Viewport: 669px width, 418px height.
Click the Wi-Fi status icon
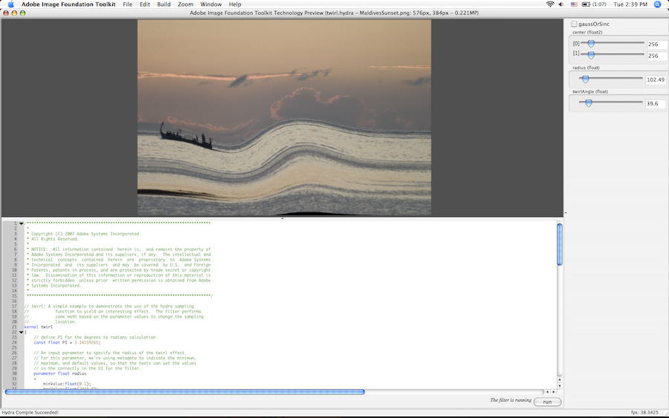pyautogui.click(x=550, y=4)
